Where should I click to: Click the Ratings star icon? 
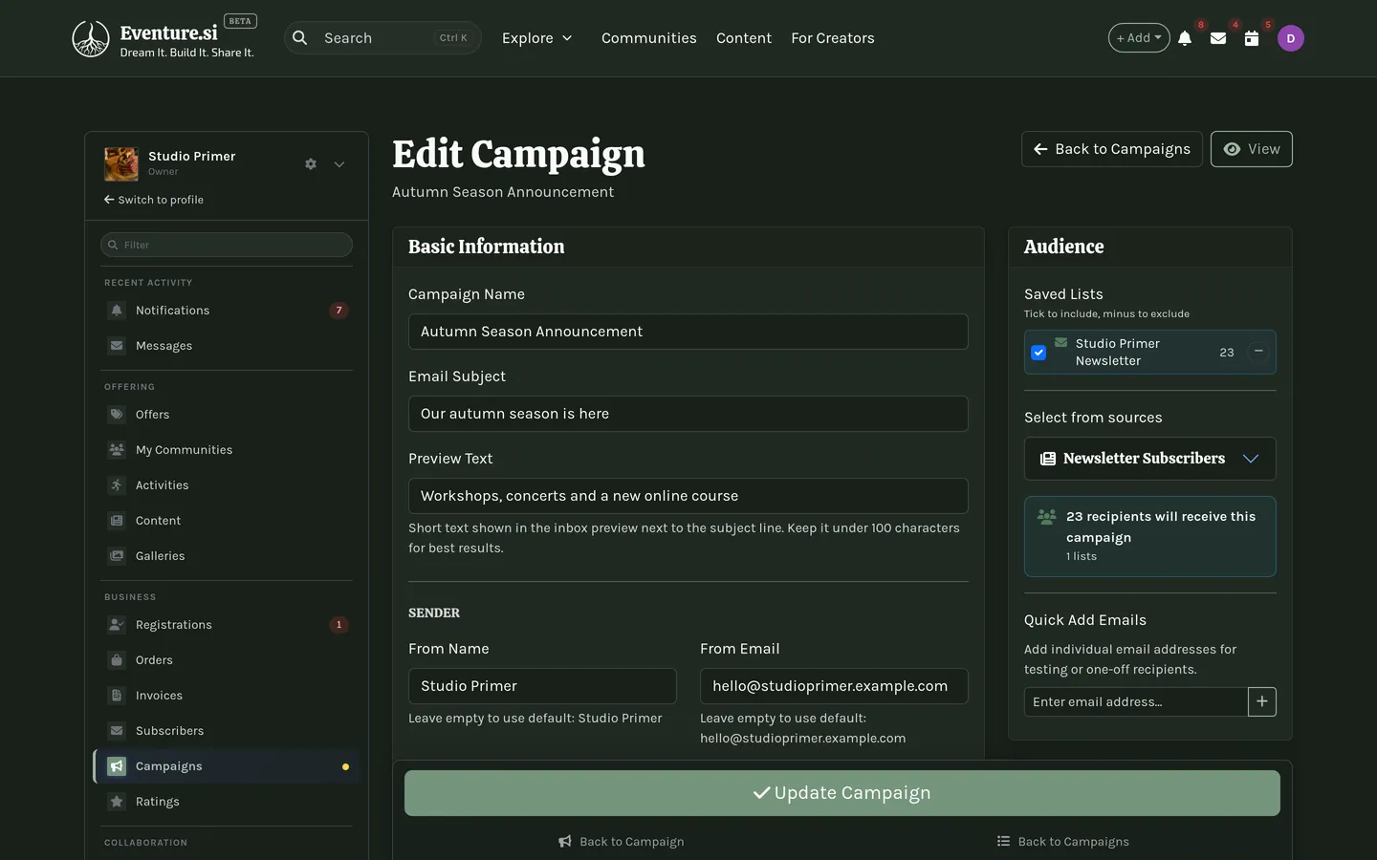coord(117,802)
